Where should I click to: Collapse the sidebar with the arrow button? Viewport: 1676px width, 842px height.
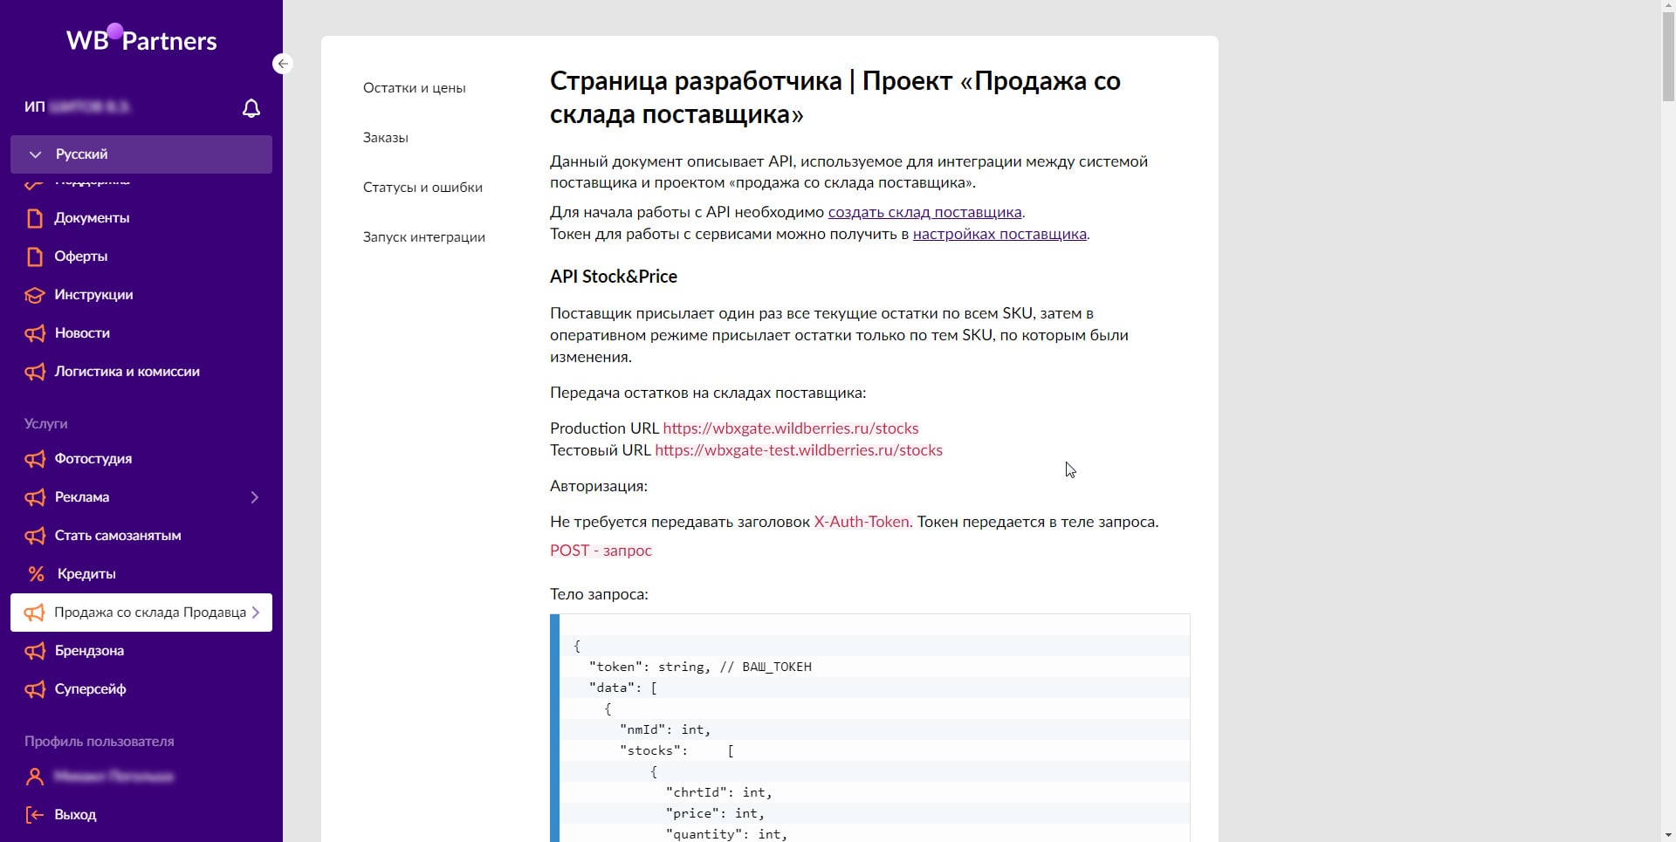pyautogui.click(x=282, y=64)
